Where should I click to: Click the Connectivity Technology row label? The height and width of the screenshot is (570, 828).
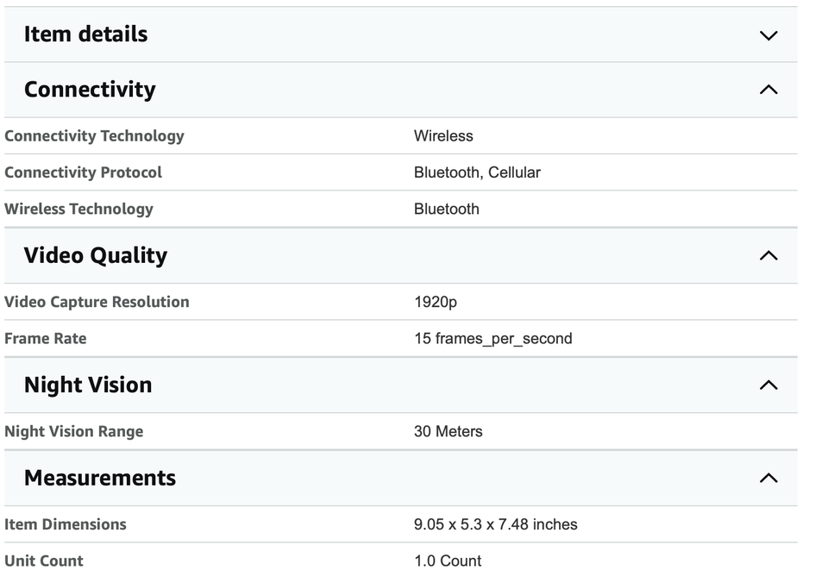[x=94, y=136]
